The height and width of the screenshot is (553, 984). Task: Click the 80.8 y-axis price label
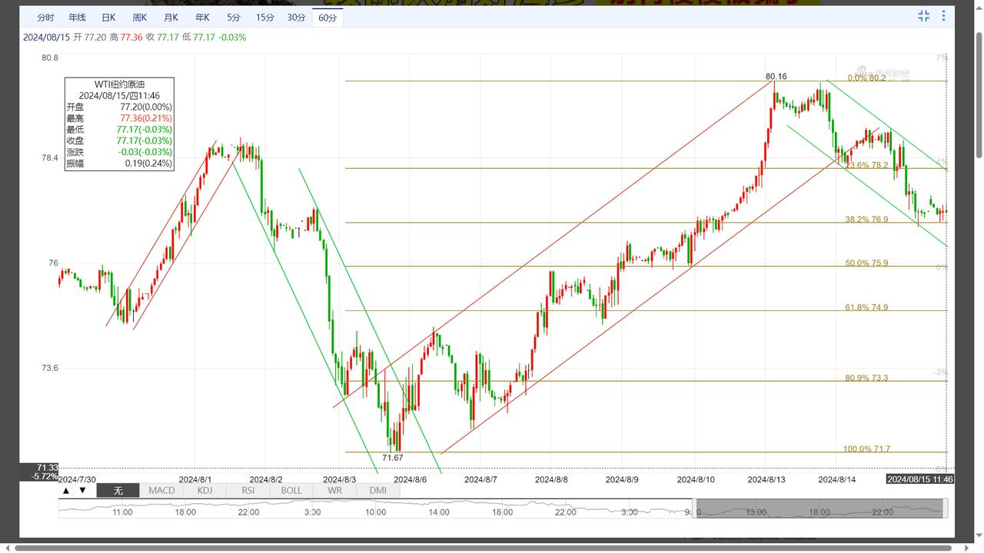tap(50, 58)
